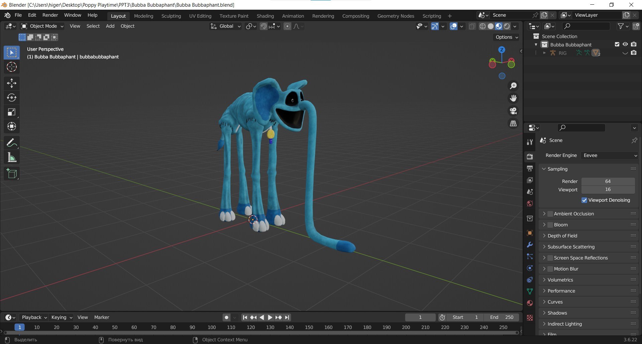The width and height of the screenshot is (642, 344).
Task: Enable Motion Blur checkbox
Action: click(x=550, y=269)
